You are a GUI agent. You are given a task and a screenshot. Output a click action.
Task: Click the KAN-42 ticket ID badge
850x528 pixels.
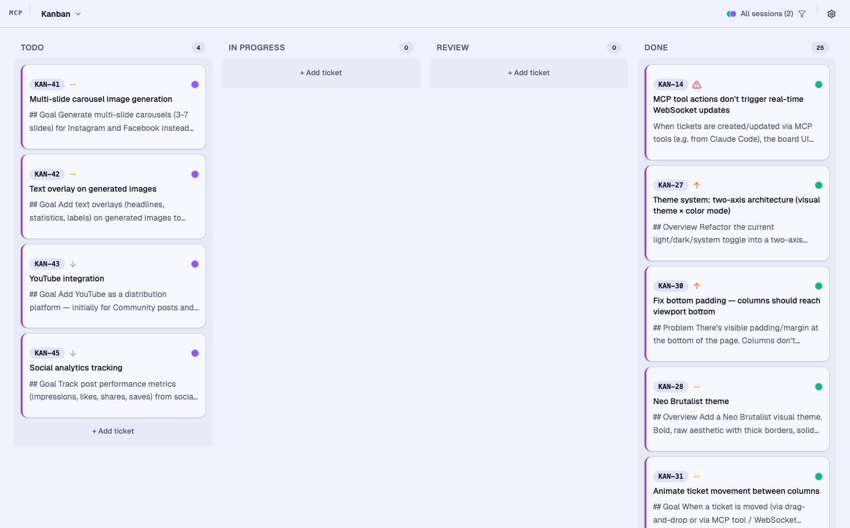(x=47, y=174)
